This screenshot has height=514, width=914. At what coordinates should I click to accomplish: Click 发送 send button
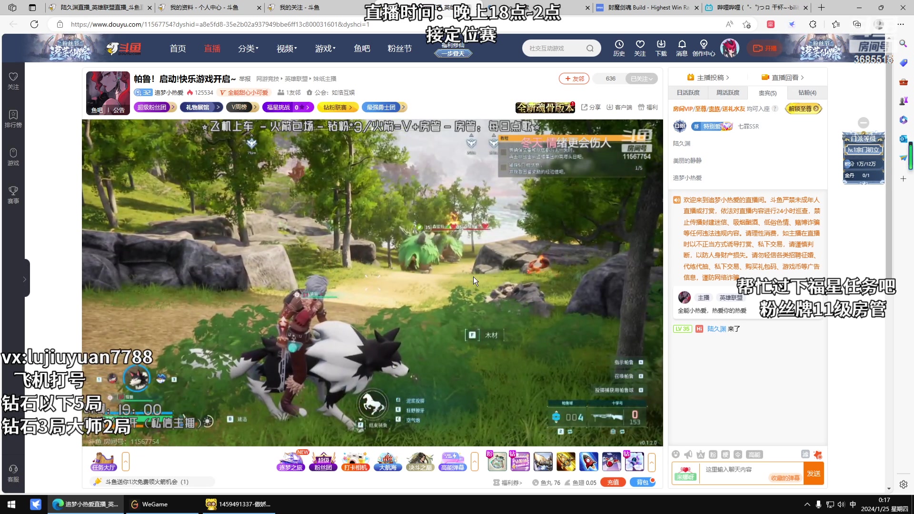click(x=814, y=474)
